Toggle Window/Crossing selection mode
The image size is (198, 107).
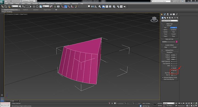click(30, 7)
